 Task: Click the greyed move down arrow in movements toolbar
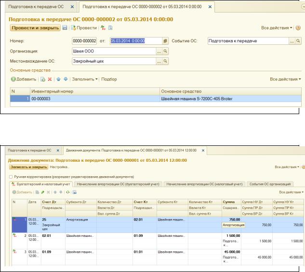pyautogui.click(x=61, y=192)
